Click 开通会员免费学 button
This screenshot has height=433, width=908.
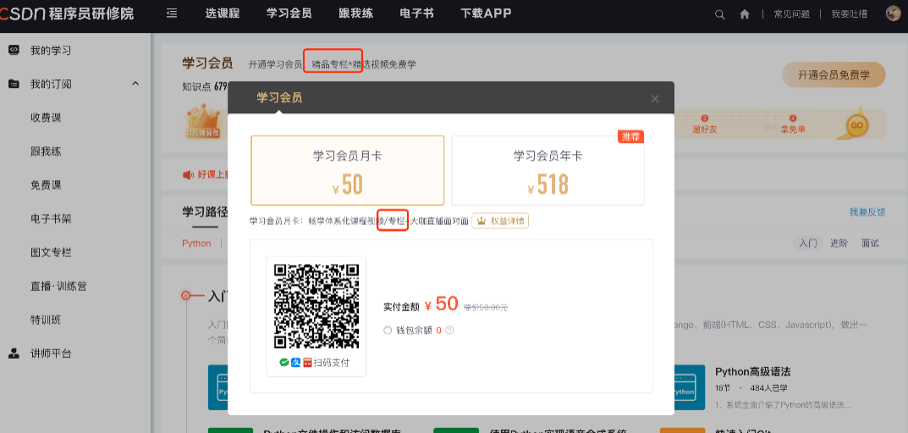coord(834,74)
